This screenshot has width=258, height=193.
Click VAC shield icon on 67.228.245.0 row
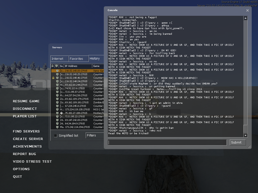(x=57, y=106)
